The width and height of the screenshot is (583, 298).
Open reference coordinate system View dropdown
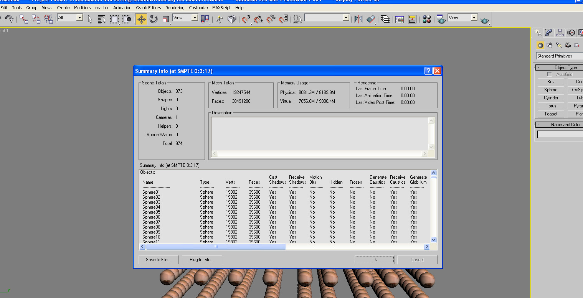pos(185,18)
